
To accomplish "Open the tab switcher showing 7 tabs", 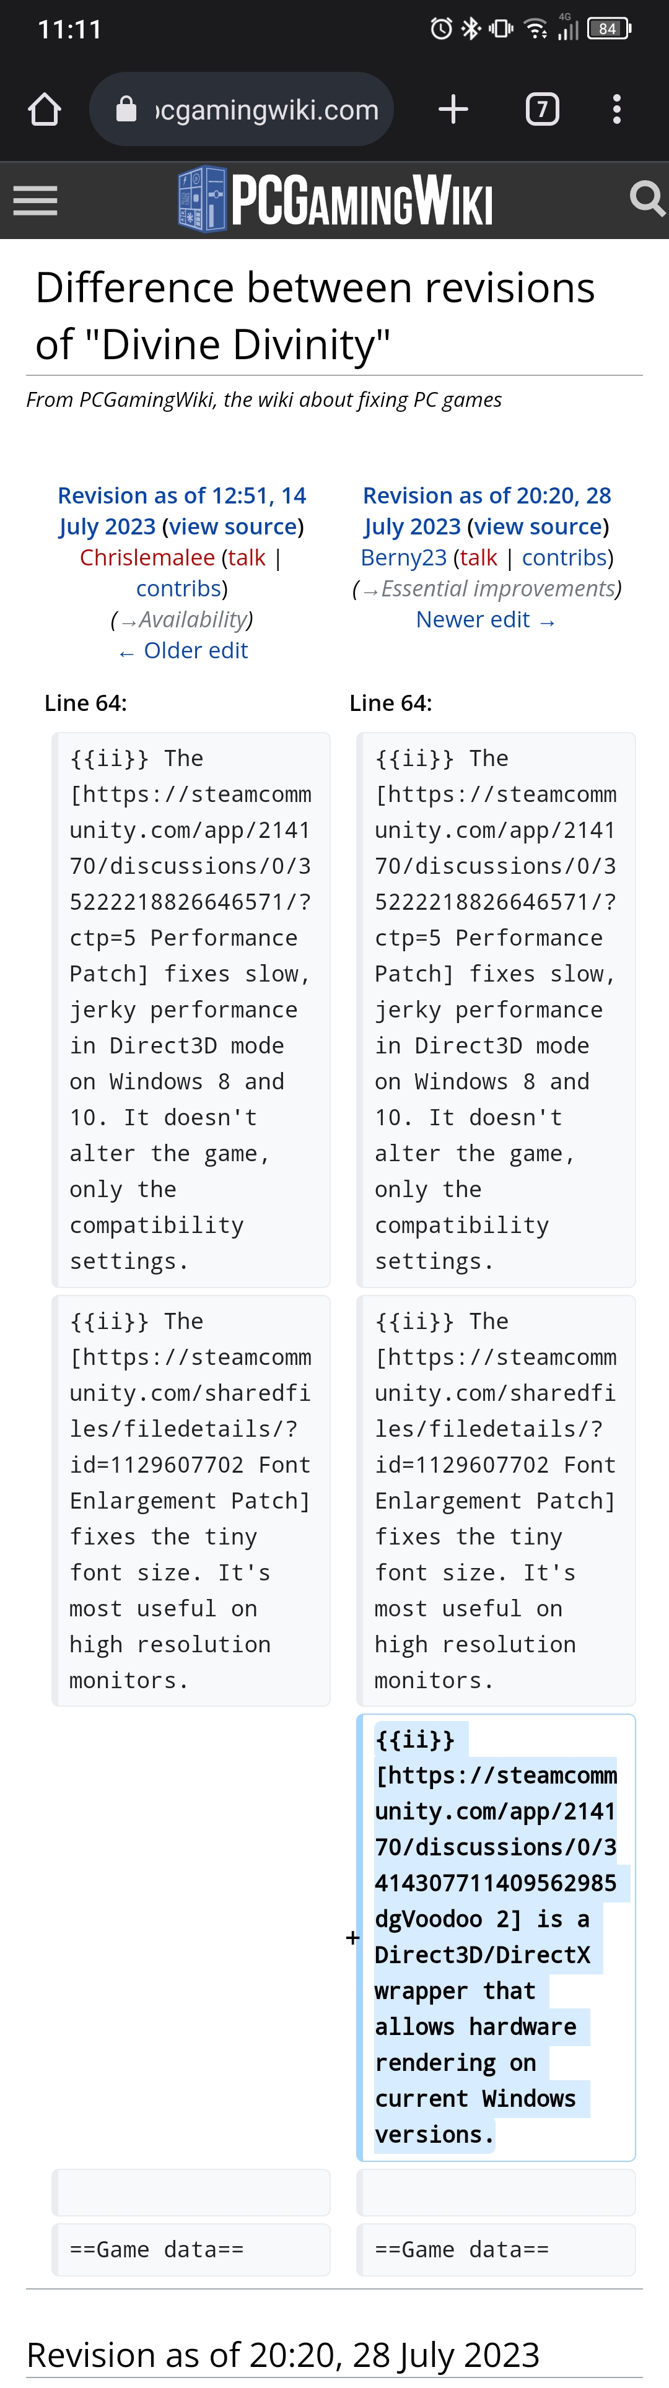I will pos(542,110).
